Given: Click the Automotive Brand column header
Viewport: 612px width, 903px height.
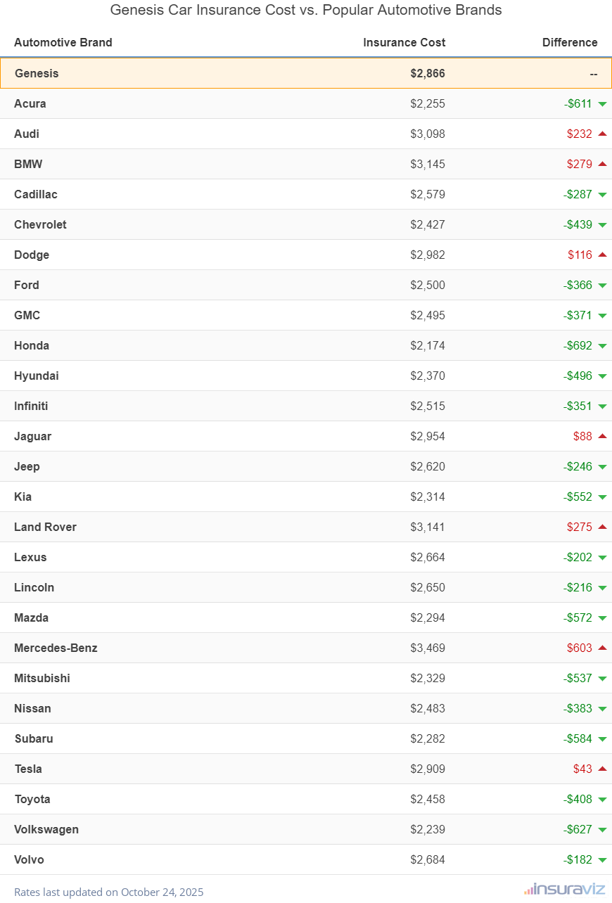Looking at the screenshot, I should pyautogui.click(x=63, y=42).
